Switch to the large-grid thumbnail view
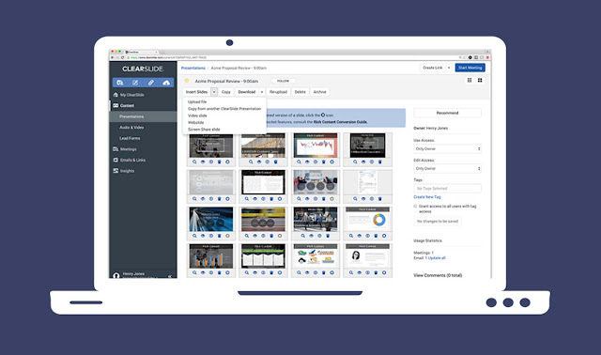The width and height of the screenshot is (601, 355). [480, 80]
